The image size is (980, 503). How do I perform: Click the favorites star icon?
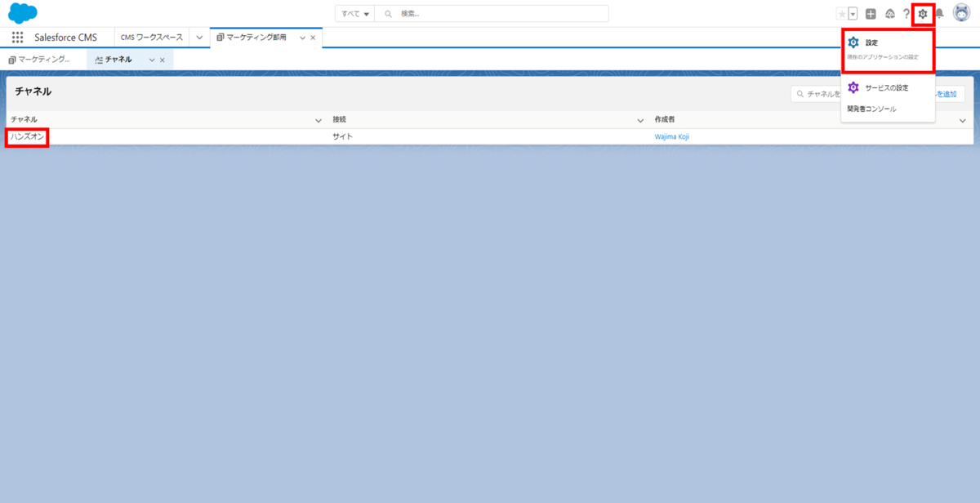click(842, 14)
